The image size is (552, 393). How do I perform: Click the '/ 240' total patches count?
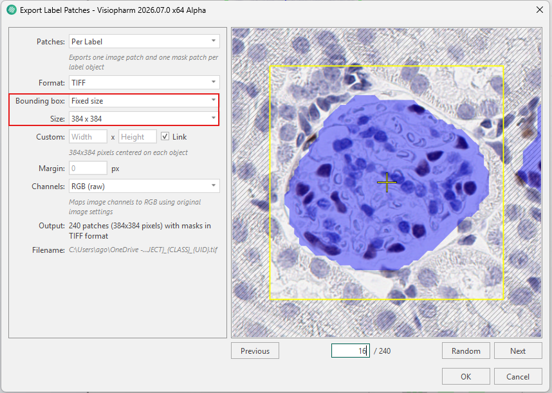382,351
